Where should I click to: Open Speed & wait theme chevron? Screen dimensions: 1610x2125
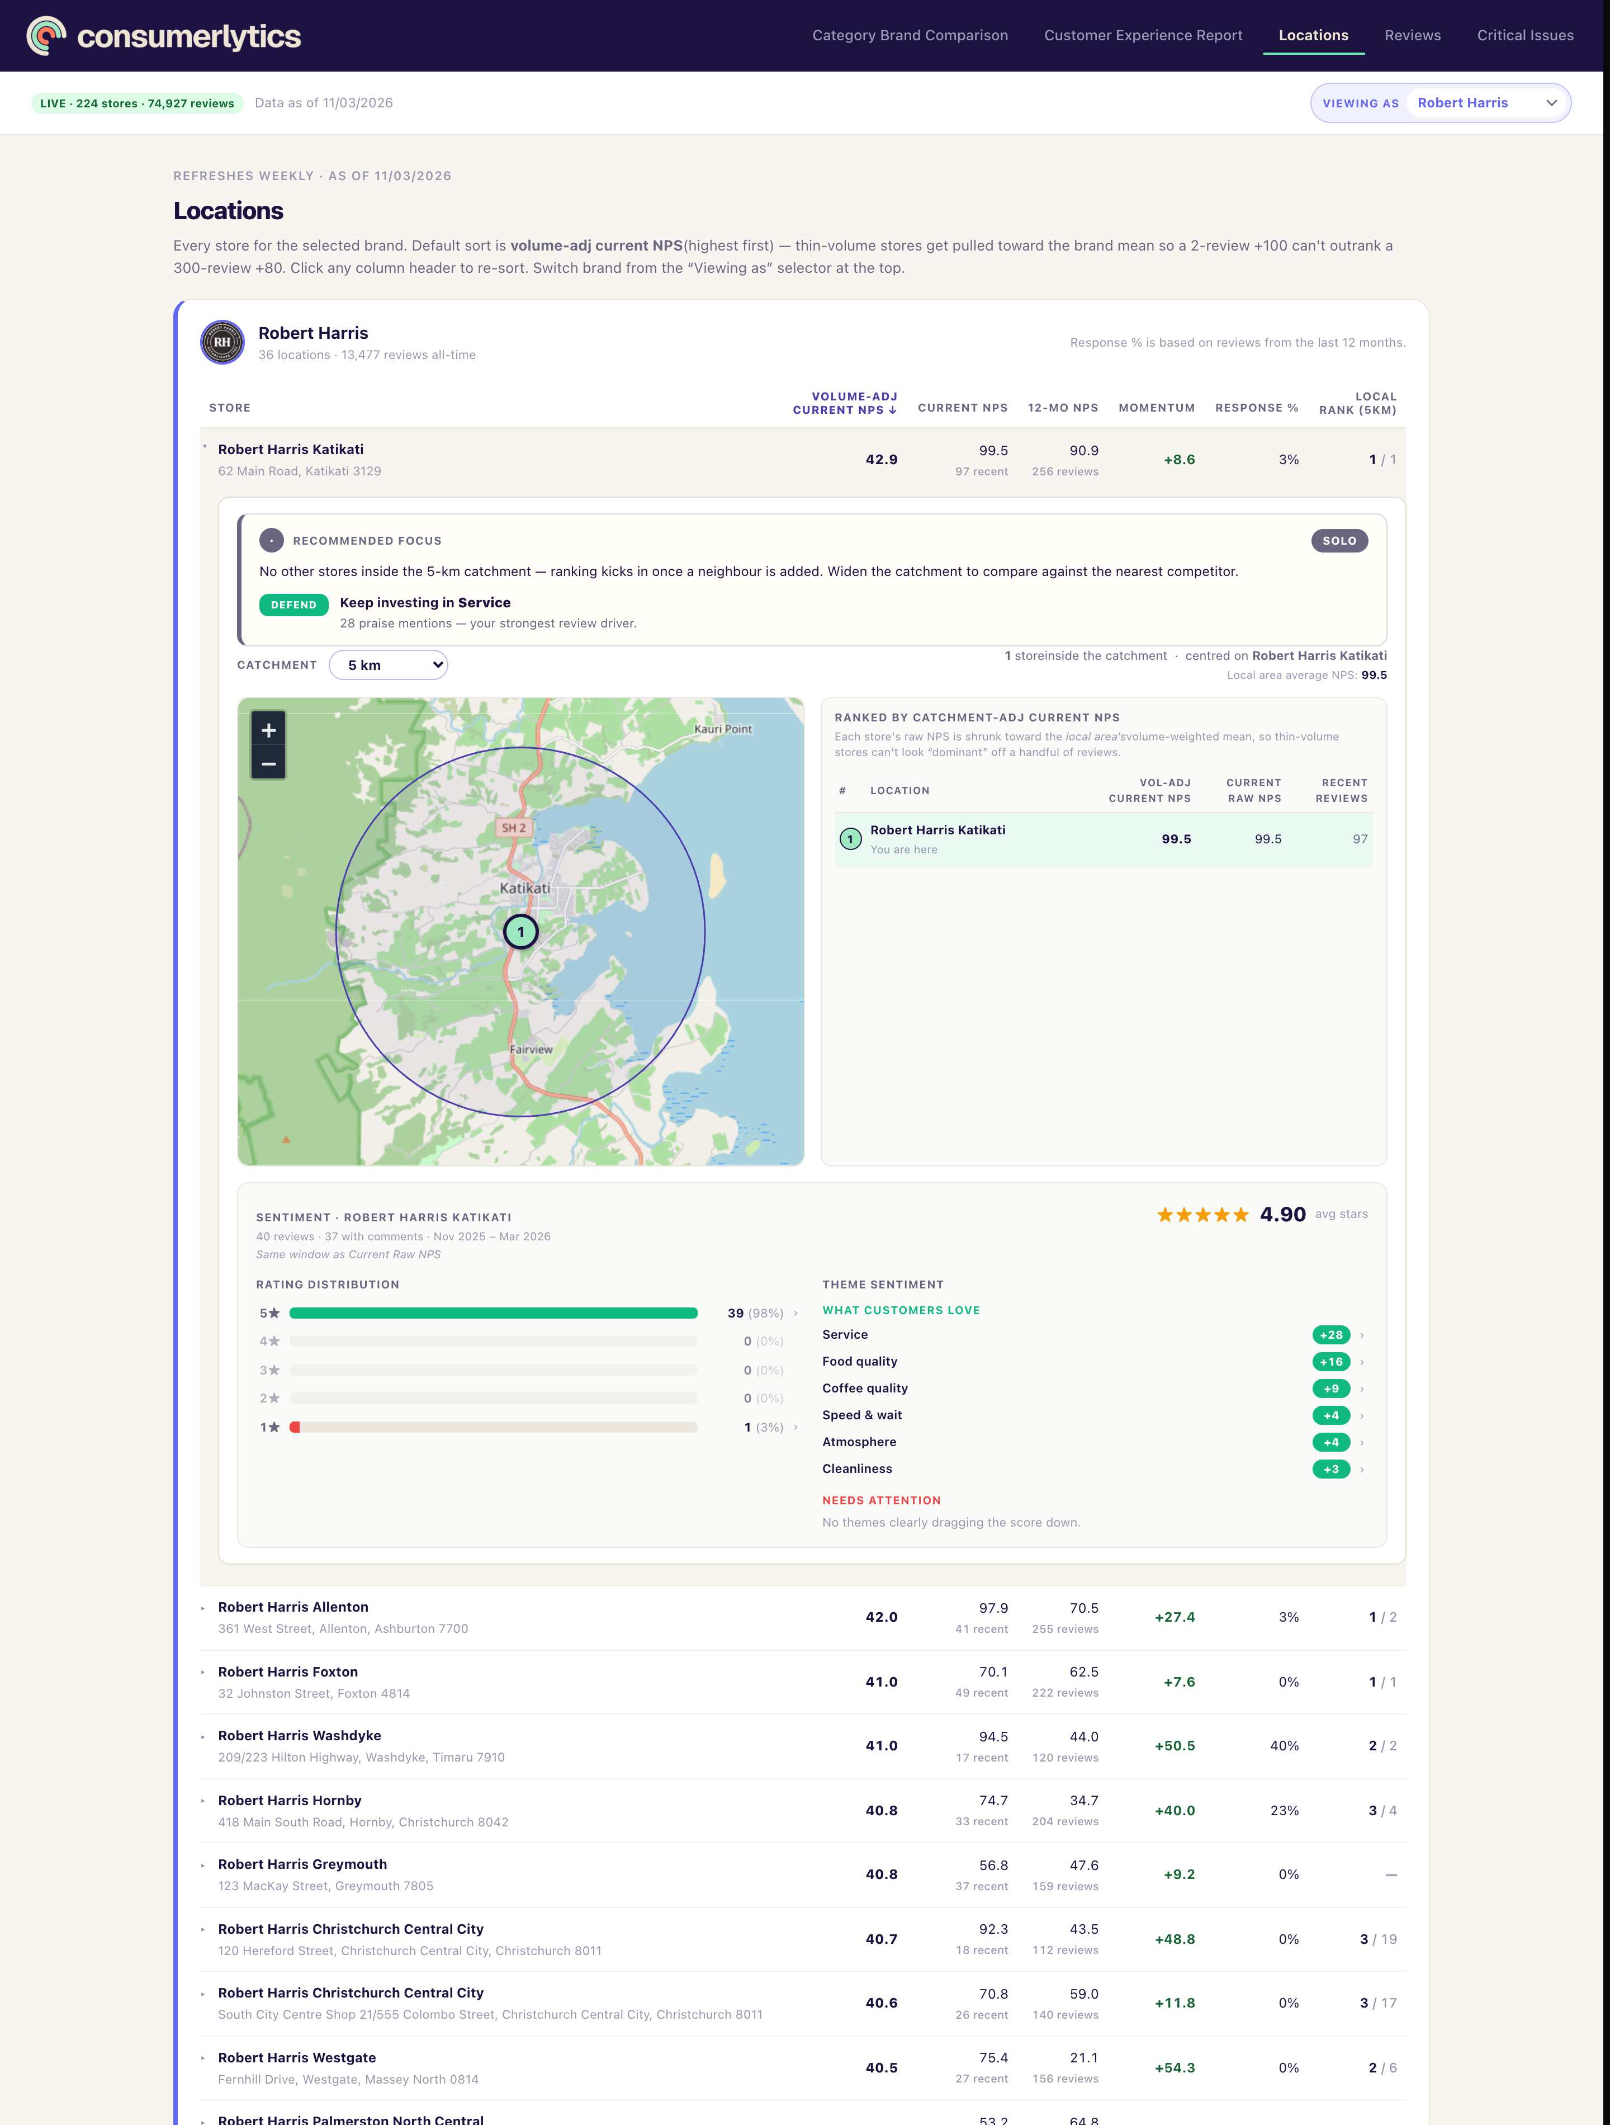point(1362,1416)
